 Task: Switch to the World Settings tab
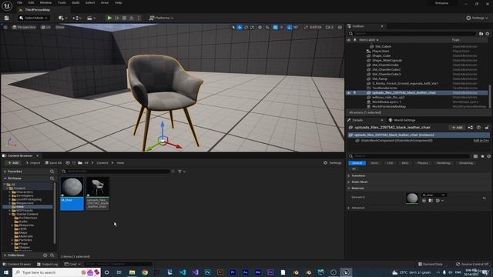click(x=402, y=120)
